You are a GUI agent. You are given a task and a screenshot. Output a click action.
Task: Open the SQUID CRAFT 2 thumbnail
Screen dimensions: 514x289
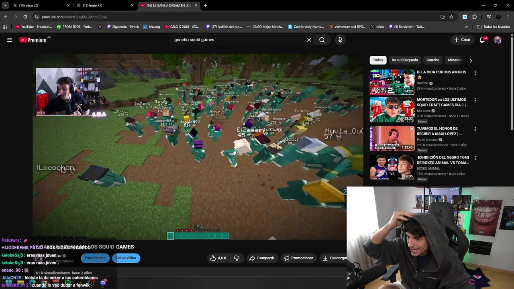pos(392,82)
